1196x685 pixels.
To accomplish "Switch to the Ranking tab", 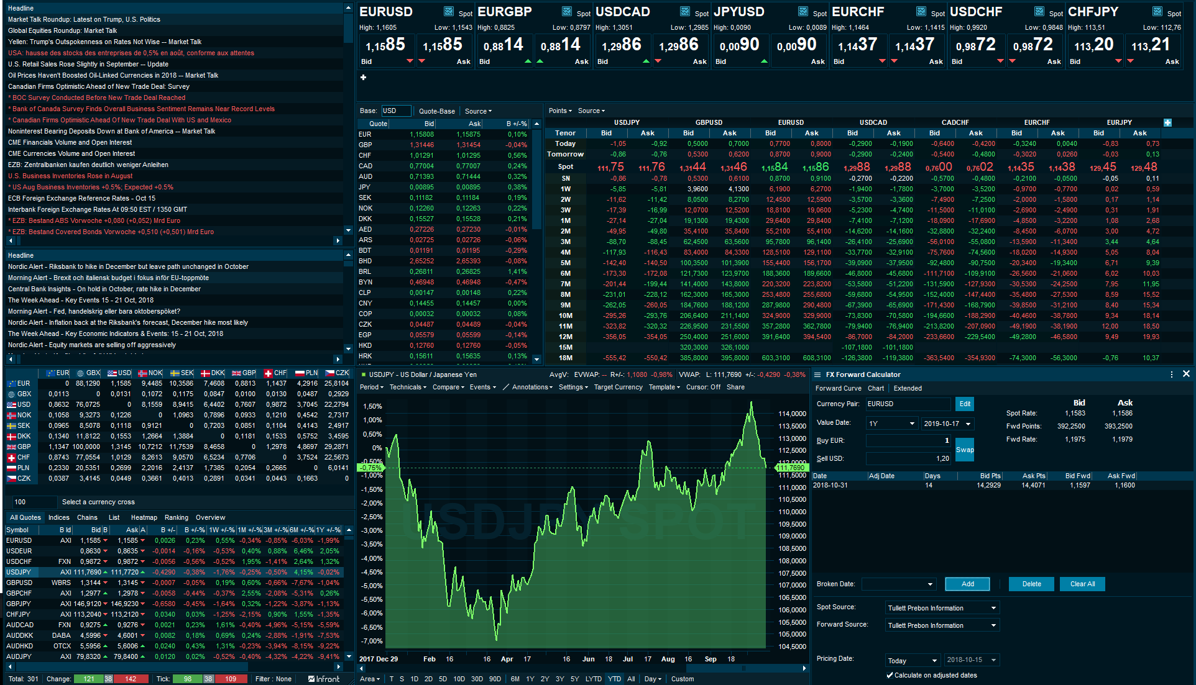I will coord(176,517).
